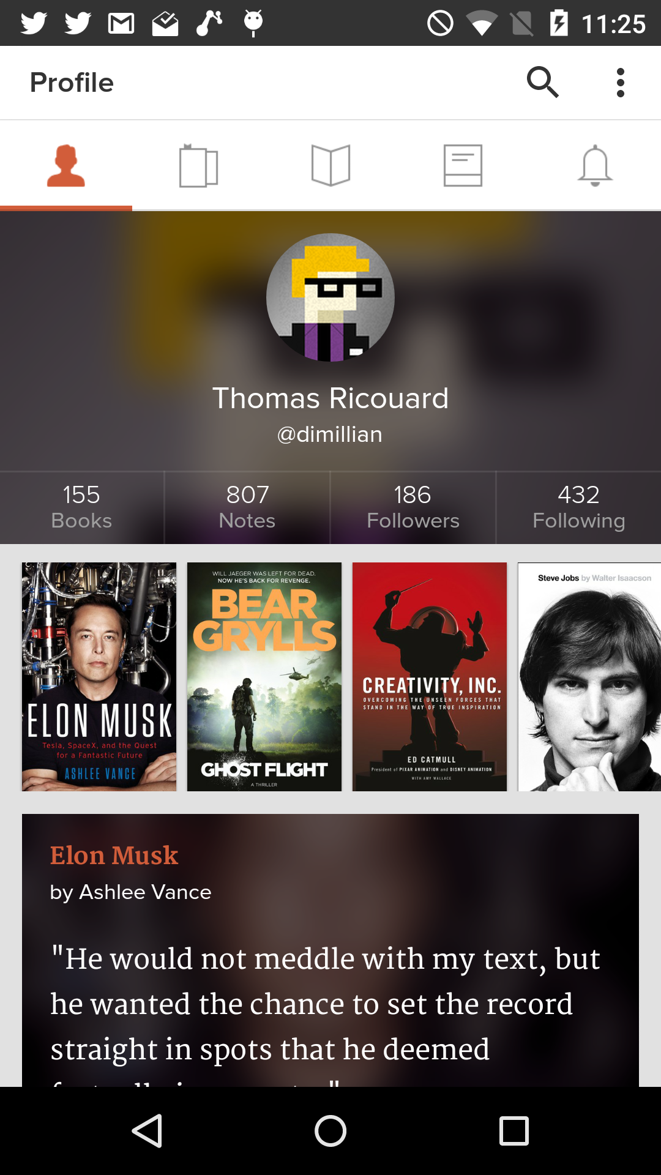View the 155 Books count
This screenshot has height=1175, width=661.
[x=82, y=507]
